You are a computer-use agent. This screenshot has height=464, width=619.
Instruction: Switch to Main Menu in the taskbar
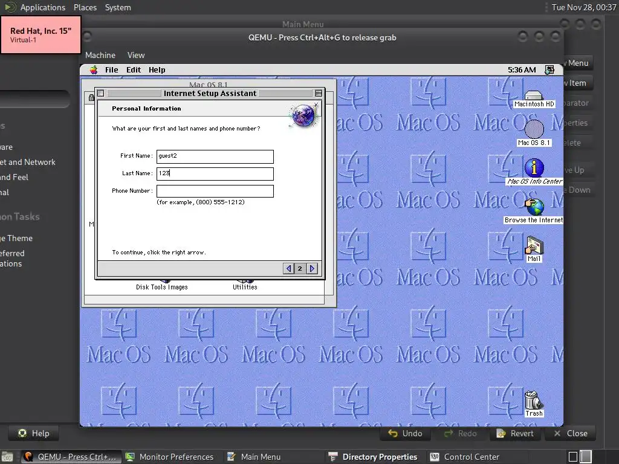click(254, 457)
